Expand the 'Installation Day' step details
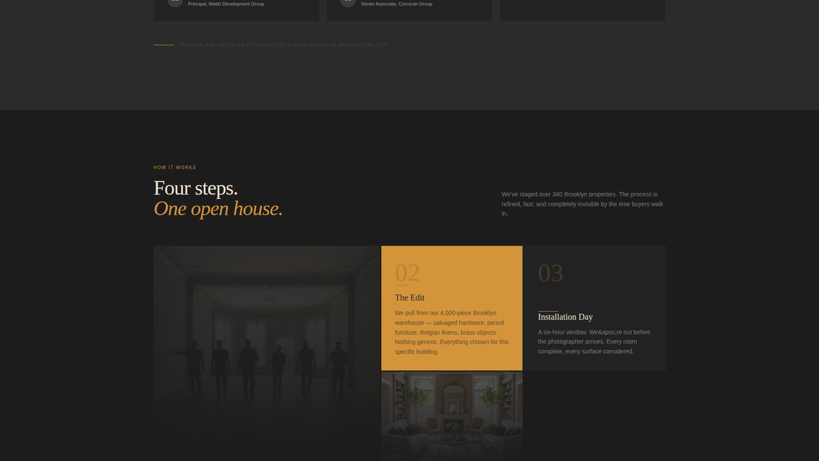819x461 pixels. [x=594, y=341]
